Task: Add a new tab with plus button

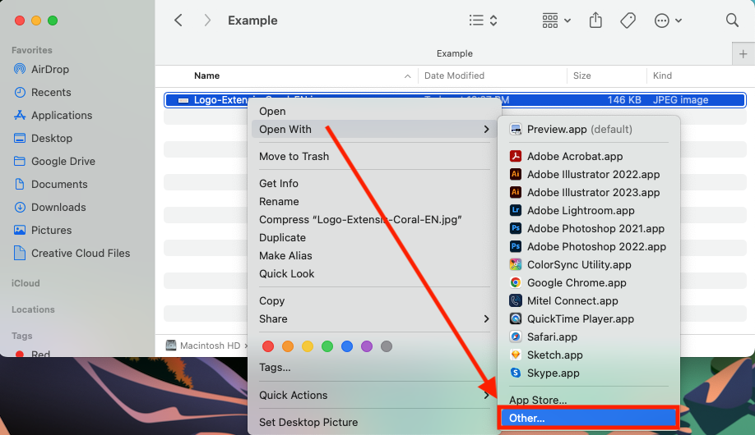Action: [743, 53]
